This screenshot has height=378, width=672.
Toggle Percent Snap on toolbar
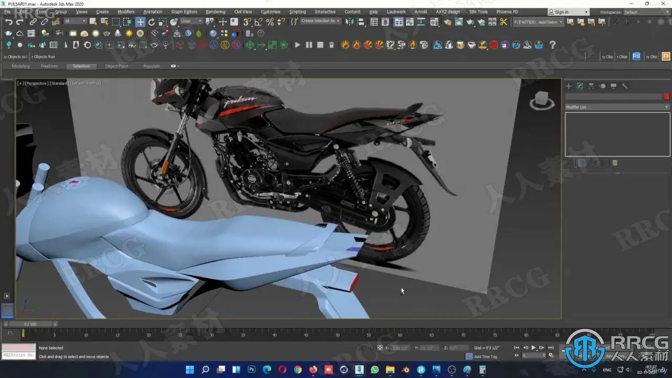click(x=270, y=22)
